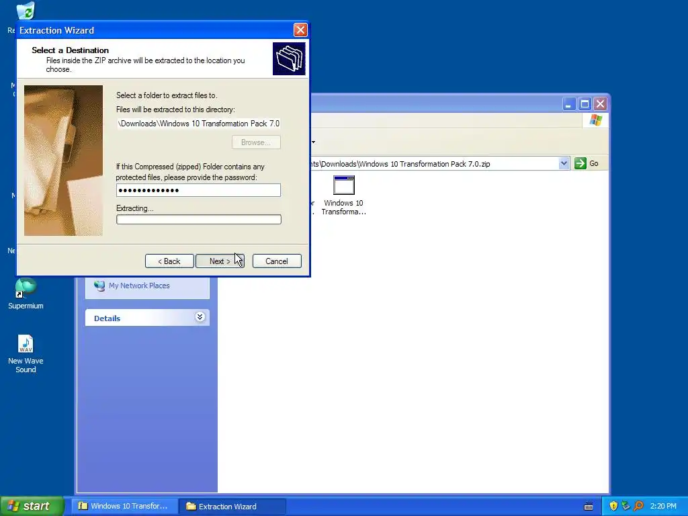The image size is (688, 516).
Task: Go back with the Back button
Action: (169, 261)
